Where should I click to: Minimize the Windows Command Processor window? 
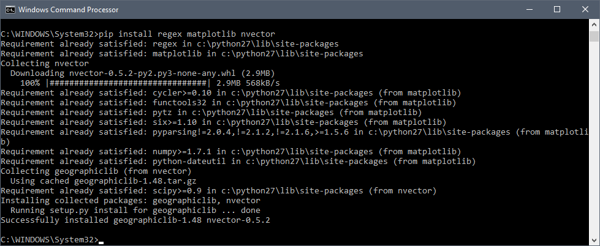click(529, 10)
